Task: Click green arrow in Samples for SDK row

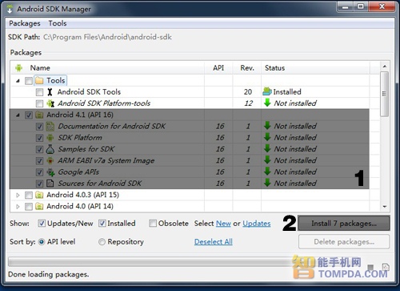Action: (x=267, y=148)
